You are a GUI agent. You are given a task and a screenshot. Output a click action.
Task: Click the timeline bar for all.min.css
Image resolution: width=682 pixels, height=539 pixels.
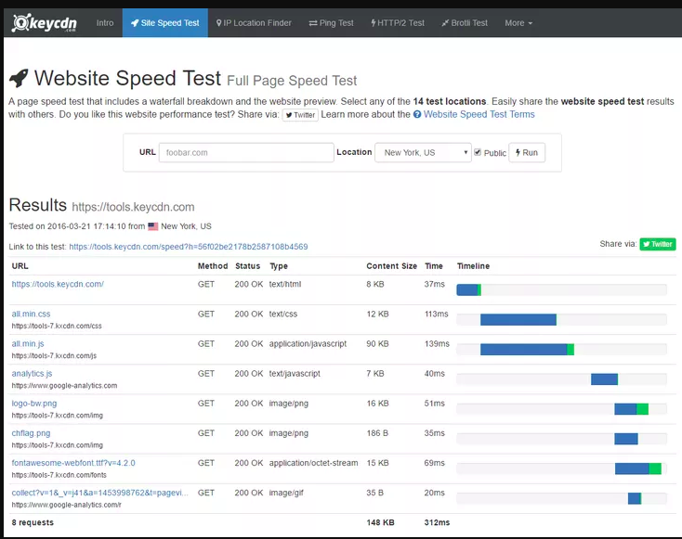518,320
